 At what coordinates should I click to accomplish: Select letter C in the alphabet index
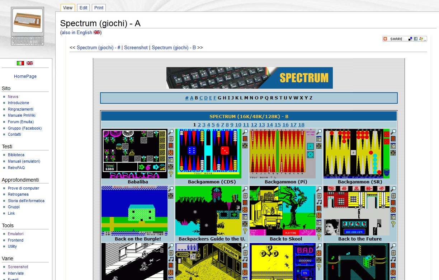[201, 98]
